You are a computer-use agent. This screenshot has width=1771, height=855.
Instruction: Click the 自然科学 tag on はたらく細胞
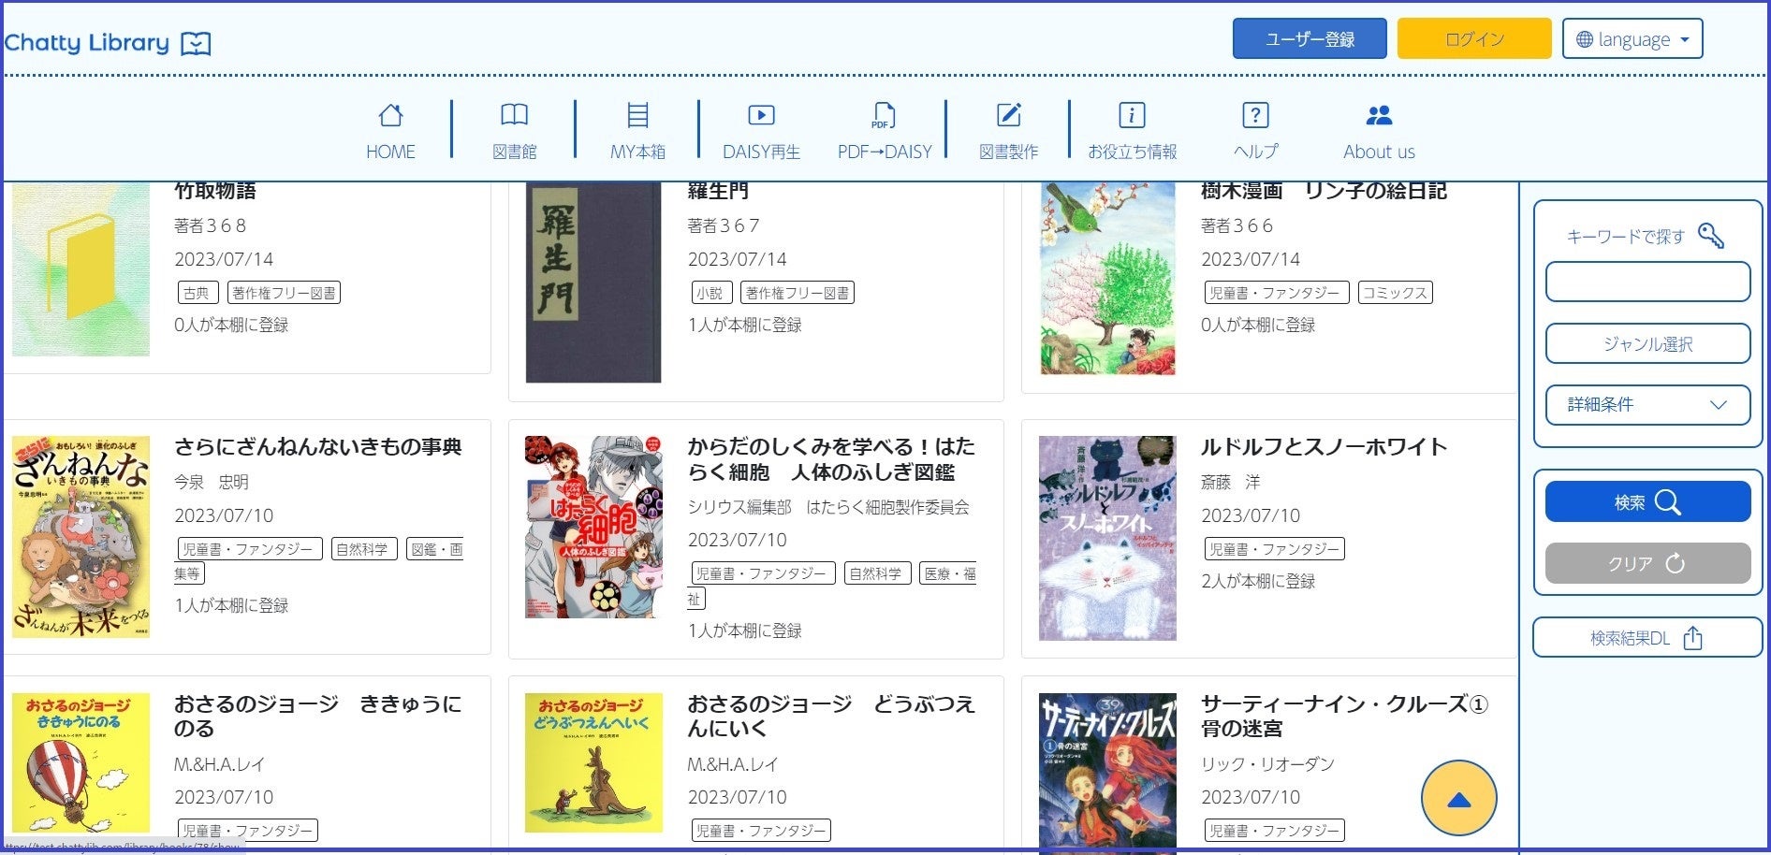[876, 573]
